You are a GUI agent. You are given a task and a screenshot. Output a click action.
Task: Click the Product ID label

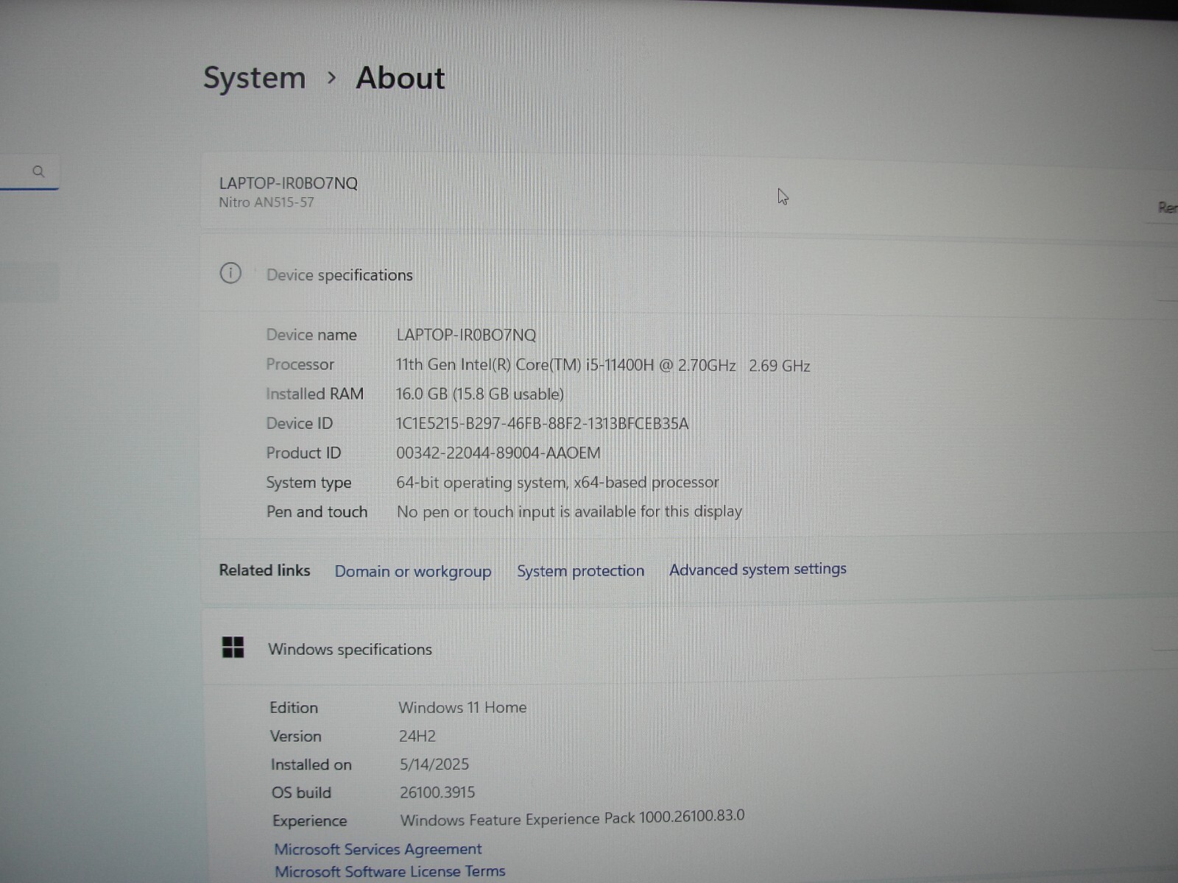click(x=303, y=453)
